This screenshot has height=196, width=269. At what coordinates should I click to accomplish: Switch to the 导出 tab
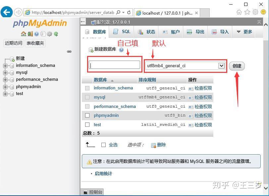pos(195,32)
